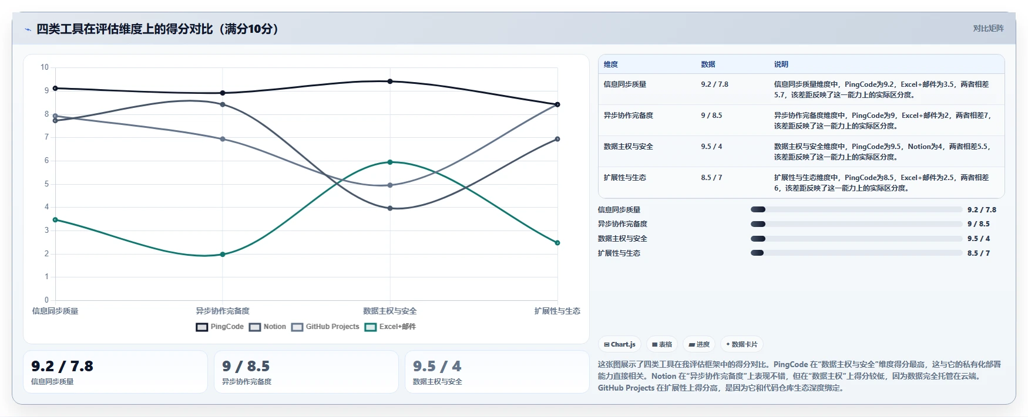This screenshot has height=417, width=1028.
Task: Click GitHub Projects point at 异步协作完备度
Action: [223, 139]
